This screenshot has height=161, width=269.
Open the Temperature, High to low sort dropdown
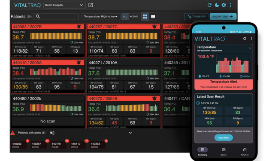pos(101,16)
